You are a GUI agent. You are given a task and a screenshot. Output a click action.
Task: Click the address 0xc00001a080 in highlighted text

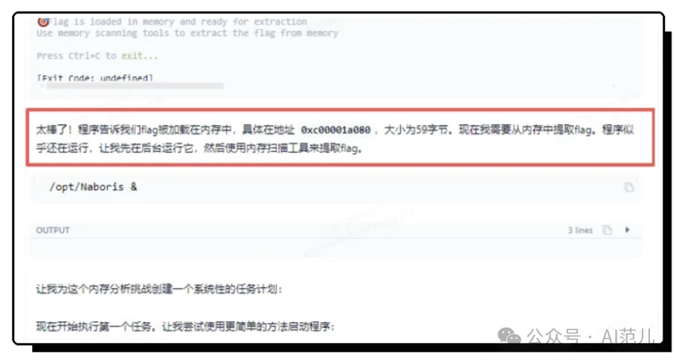(x=335, y=129)
